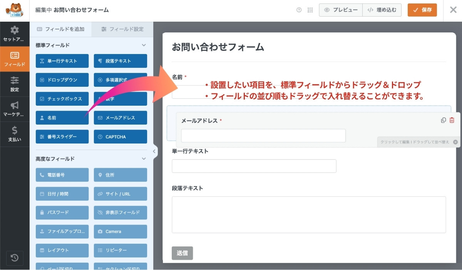462x270 pixels.
Task: Open 設定 from the left sidebar
Action: click(15, 84)
